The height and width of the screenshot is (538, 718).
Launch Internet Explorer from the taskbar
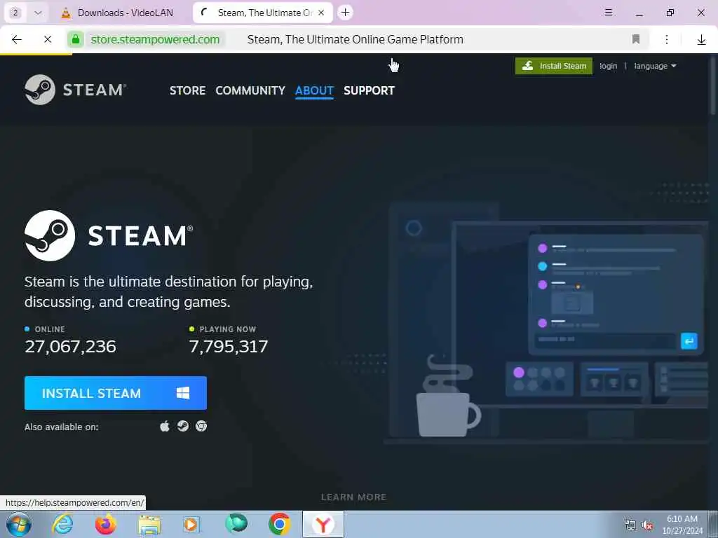(62, 524)
